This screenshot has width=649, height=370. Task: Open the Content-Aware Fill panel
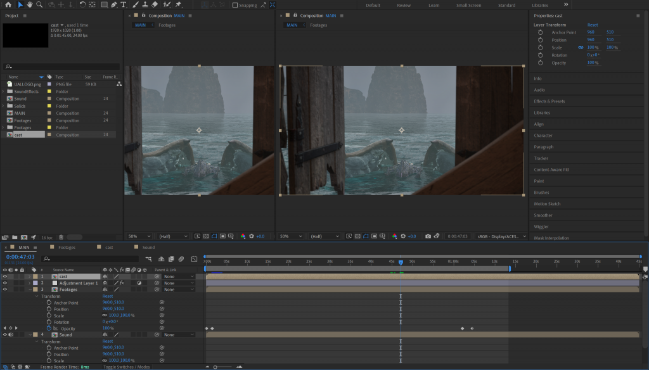[551, 170]
